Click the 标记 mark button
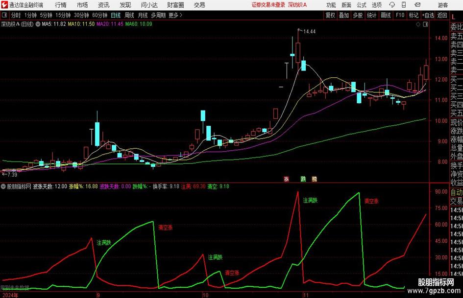This screenshot has width=463, height=298. click(414, 15)
